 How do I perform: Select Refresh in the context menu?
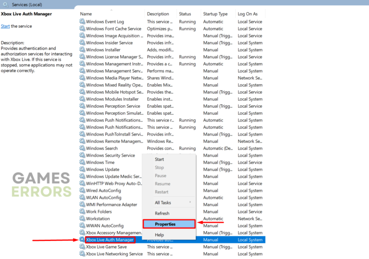(x=162, y=214)
